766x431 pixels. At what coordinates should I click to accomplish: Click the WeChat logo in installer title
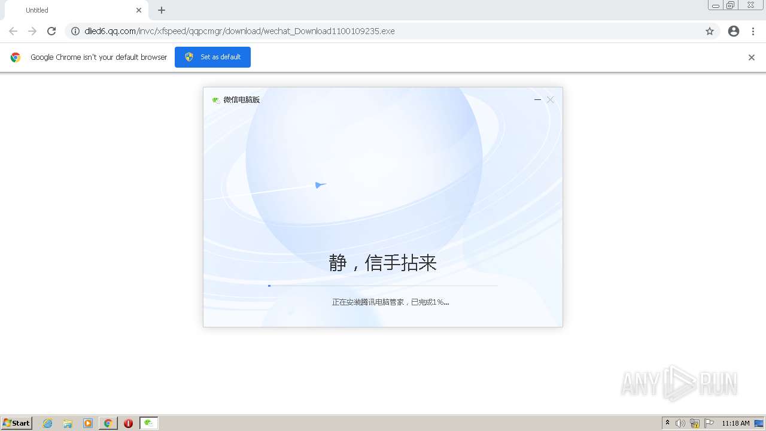coord(216,100)
